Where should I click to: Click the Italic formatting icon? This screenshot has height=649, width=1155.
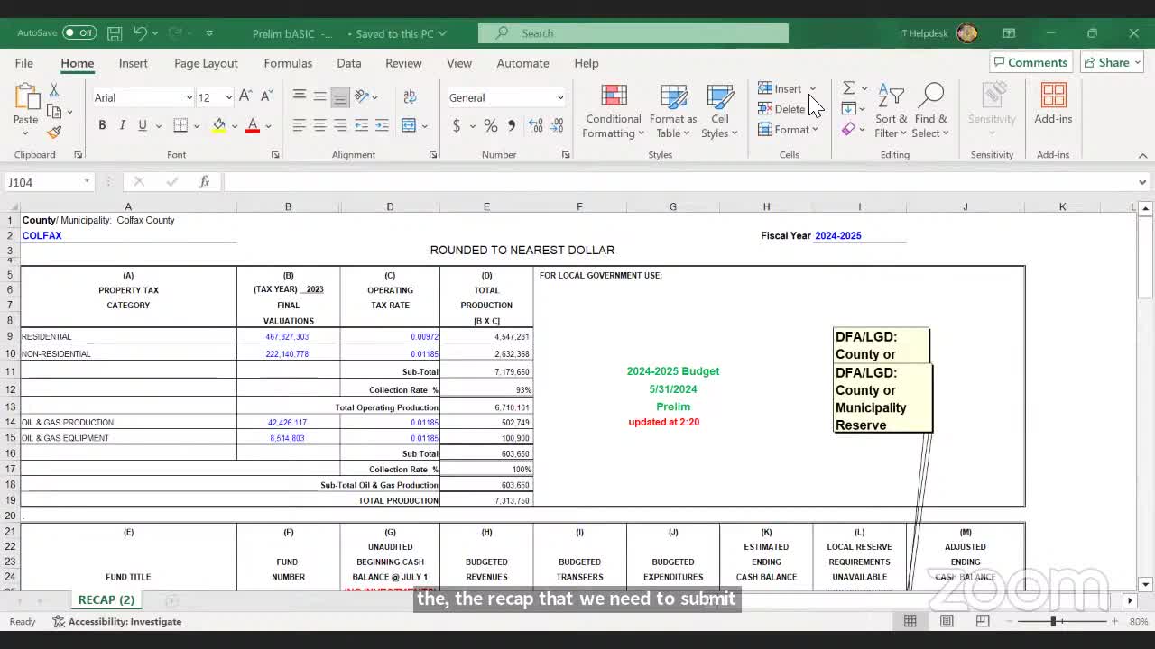[122, 125]
